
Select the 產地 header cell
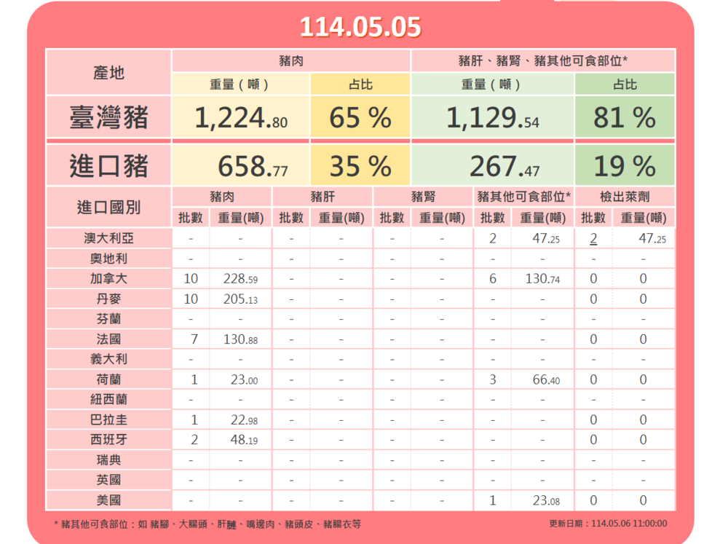[x=108, y=73]
